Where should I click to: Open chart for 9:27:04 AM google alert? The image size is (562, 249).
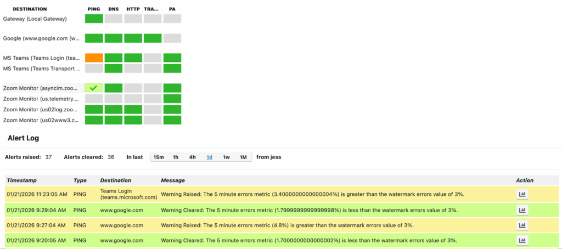click(x=522, y=225)
